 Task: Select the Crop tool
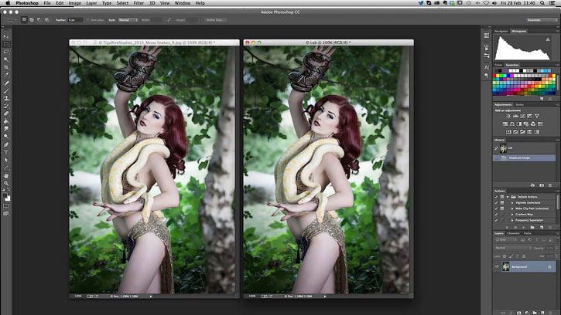coord(6,67)
